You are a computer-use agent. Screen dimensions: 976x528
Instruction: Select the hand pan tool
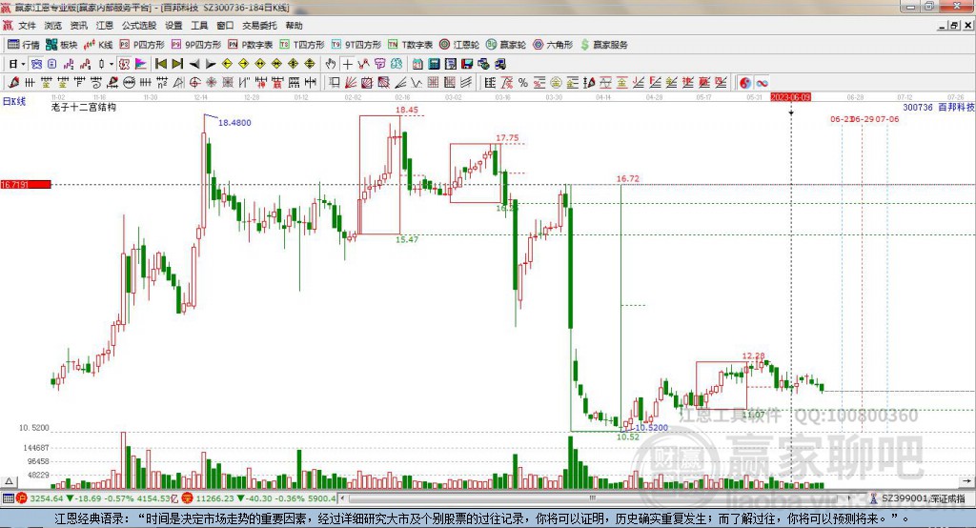tap(331, 64)
